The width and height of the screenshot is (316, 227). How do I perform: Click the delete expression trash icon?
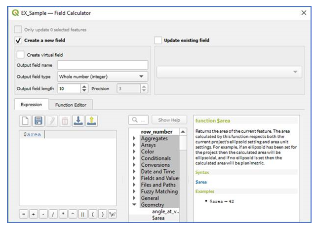[65, 121]
